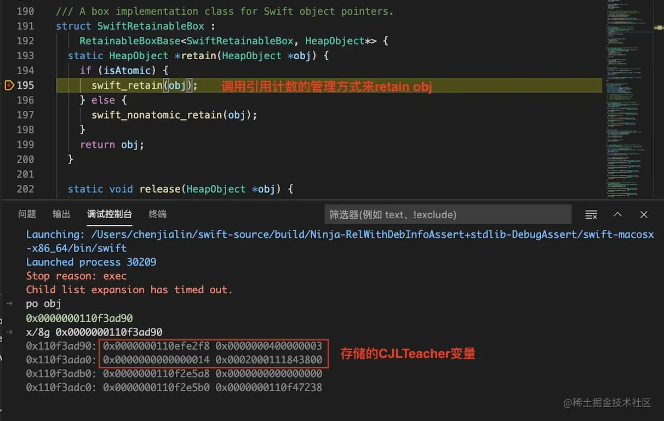Click the swift_retain(obj); call on line 195
664x421 pixels.
click(145, 86)
